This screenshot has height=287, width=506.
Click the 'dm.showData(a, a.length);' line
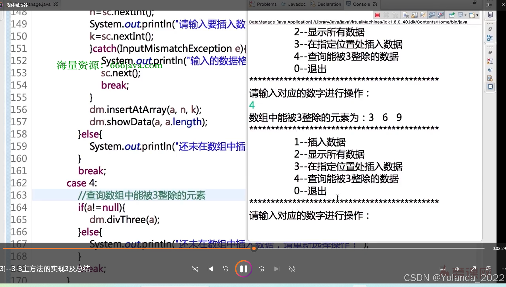point(148,122)
